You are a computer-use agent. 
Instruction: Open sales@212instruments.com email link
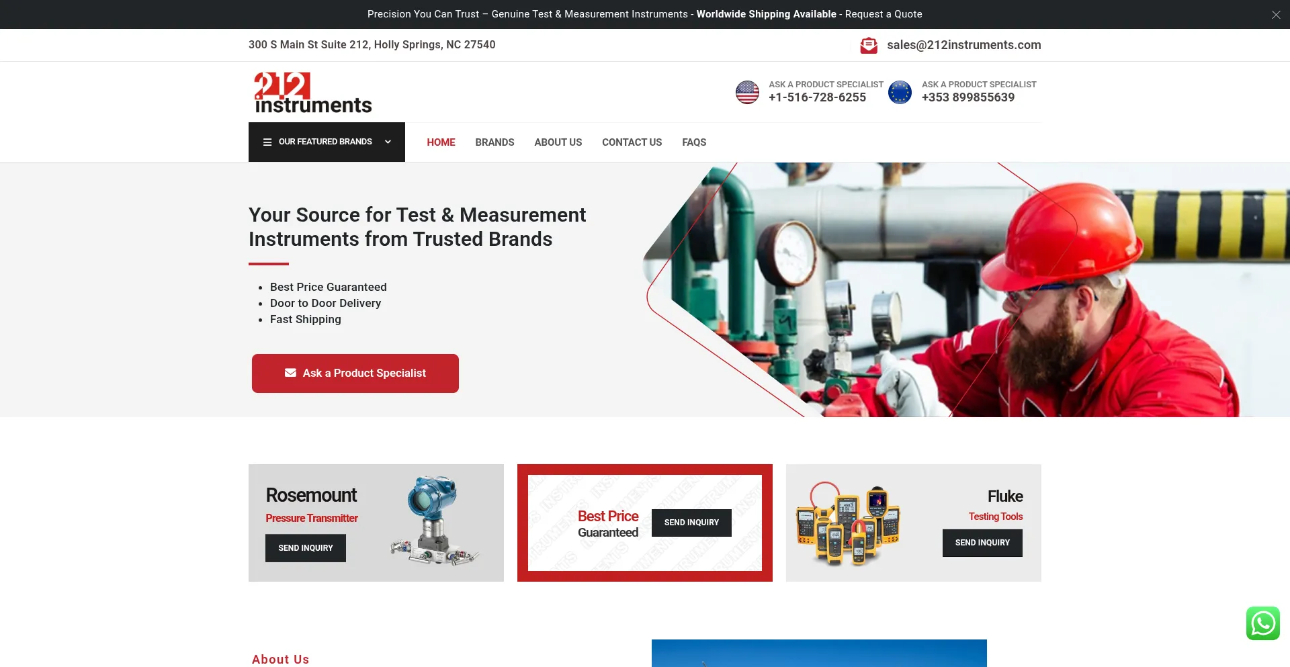(x=963, y=45)
